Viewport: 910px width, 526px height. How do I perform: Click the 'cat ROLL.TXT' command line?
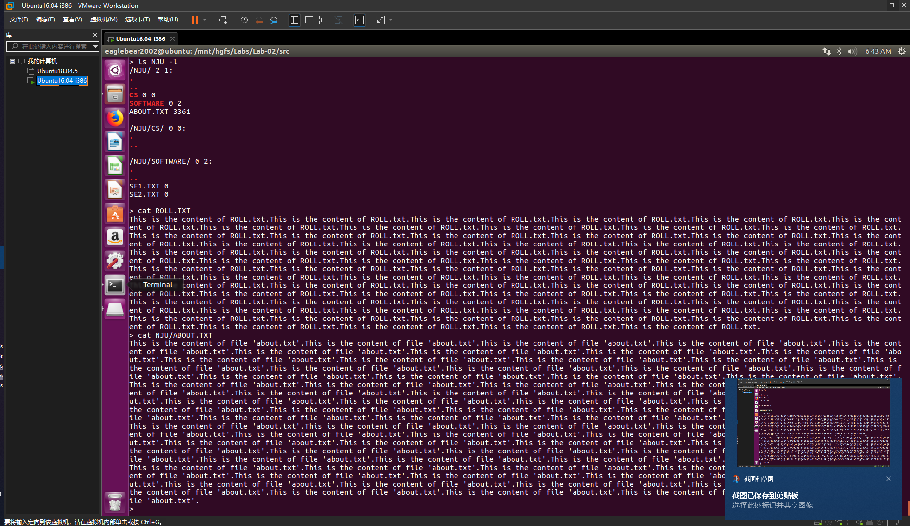(160, 211)
